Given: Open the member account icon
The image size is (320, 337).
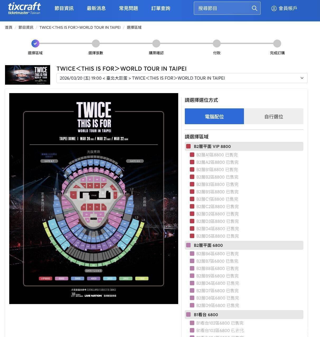Looking at the screenshot, I should click(x=274, y=8).
